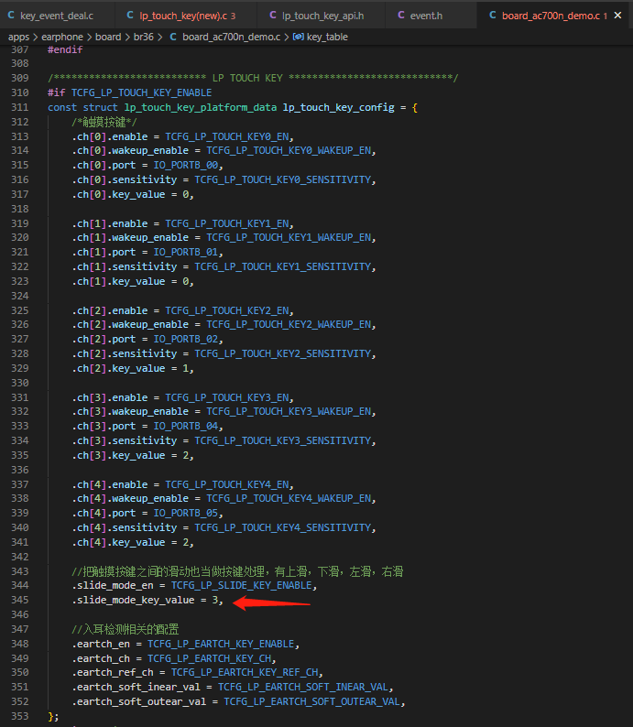Click the .ch[2].key_value assignment line
This screenshot has height=727, width=633.
coord(133,369)
